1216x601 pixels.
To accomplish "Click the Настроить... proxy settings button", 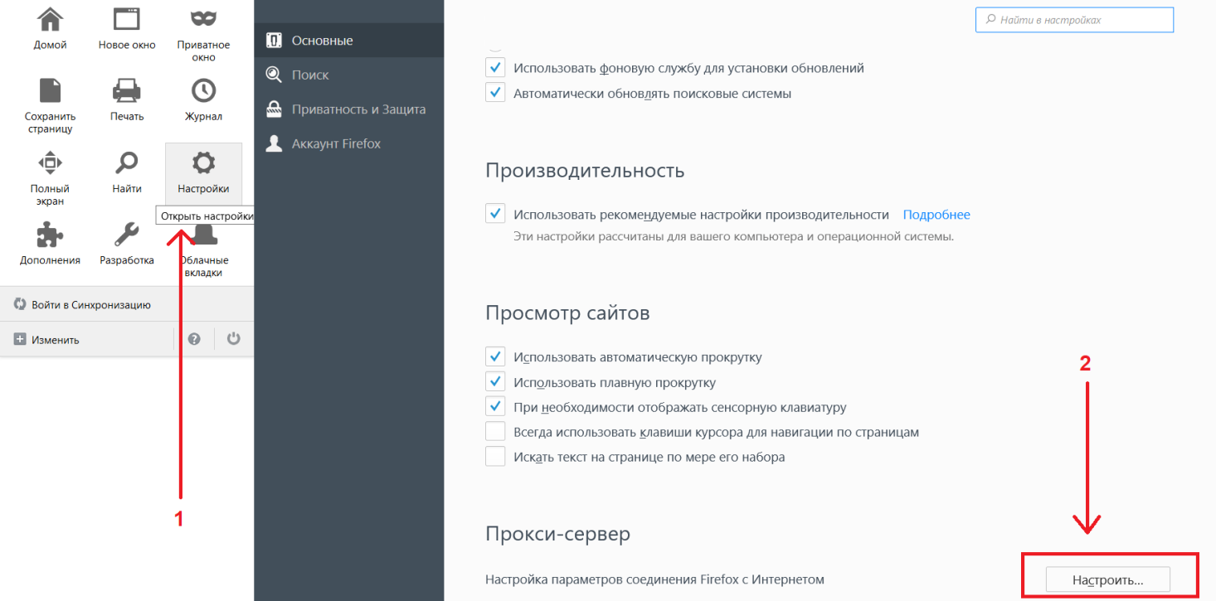I will click(x=1107, y=580).
